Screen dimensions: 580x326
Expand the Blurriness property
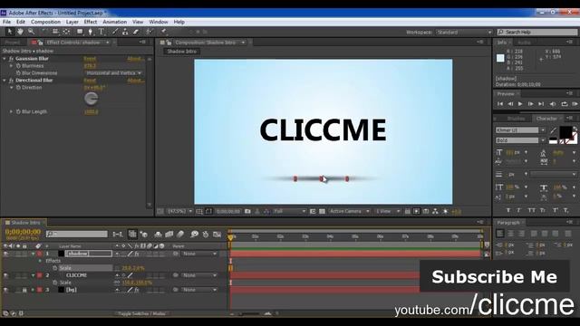point(12,66)
